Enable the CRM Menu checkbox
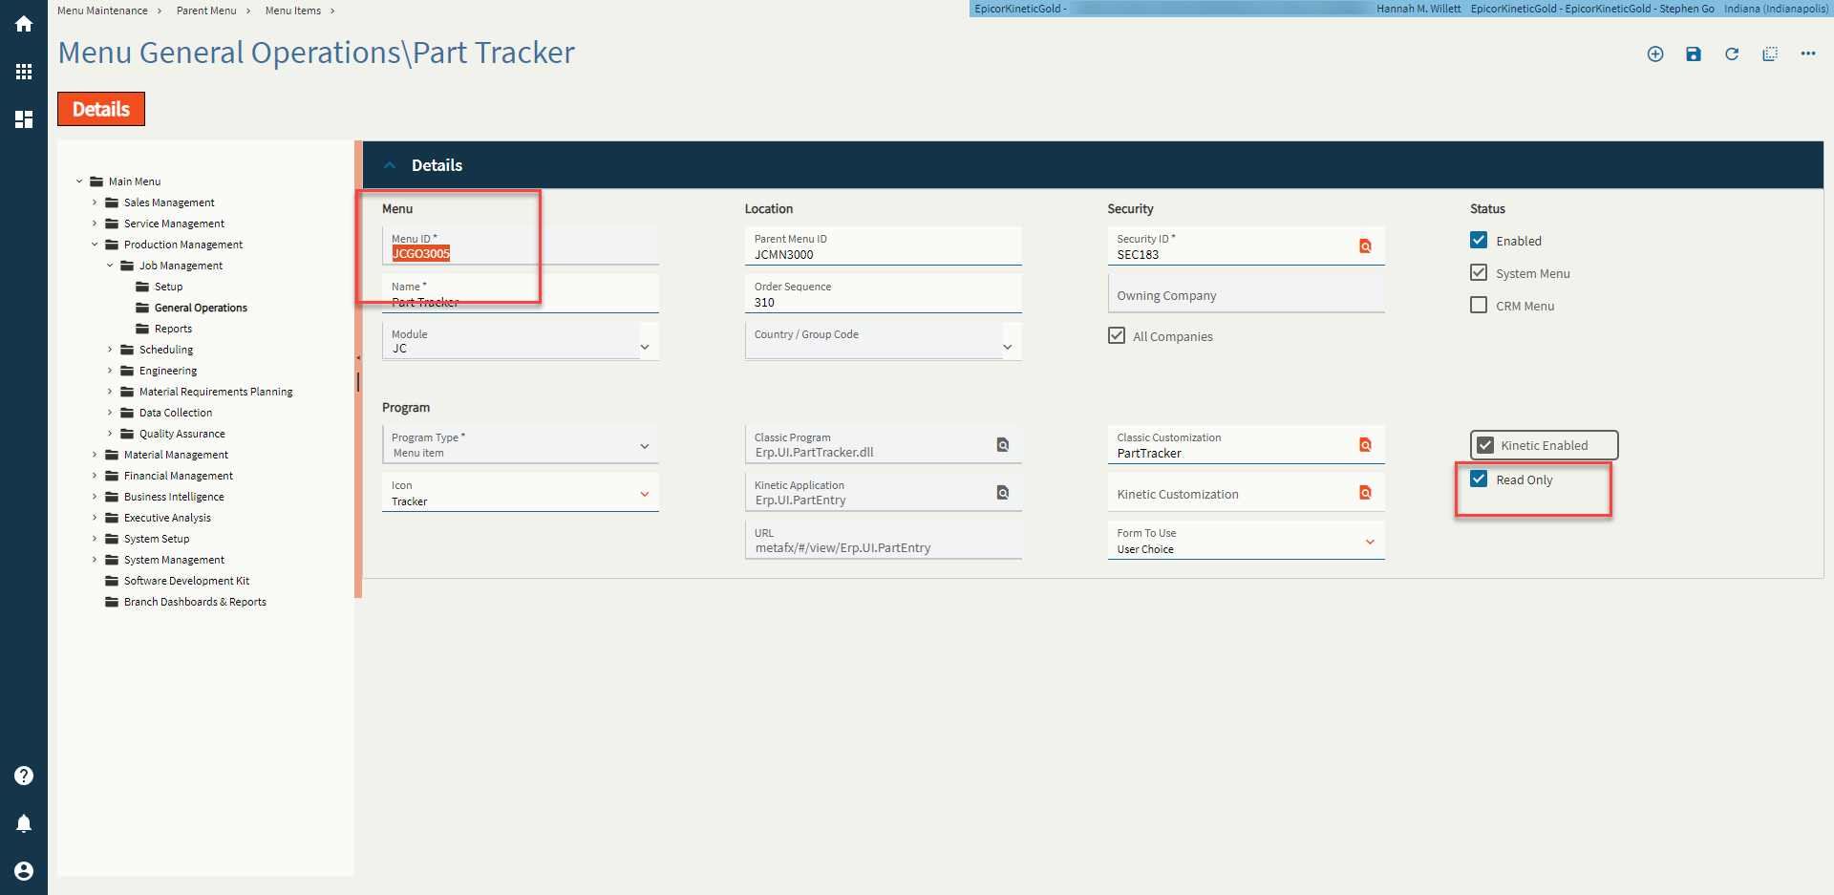The width and height of the screenshot is (1834, 895). [x=1479, y=305]
